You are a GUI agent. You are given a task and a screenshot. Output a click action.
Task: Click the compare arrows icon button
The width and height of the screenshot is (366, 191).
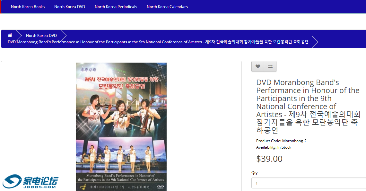tap(270, 66)
